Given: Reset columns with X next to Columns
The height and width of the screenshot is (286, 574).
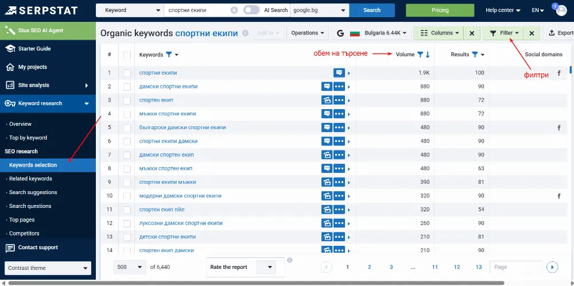Looking at the screenshot, I should tap(472, 33).
